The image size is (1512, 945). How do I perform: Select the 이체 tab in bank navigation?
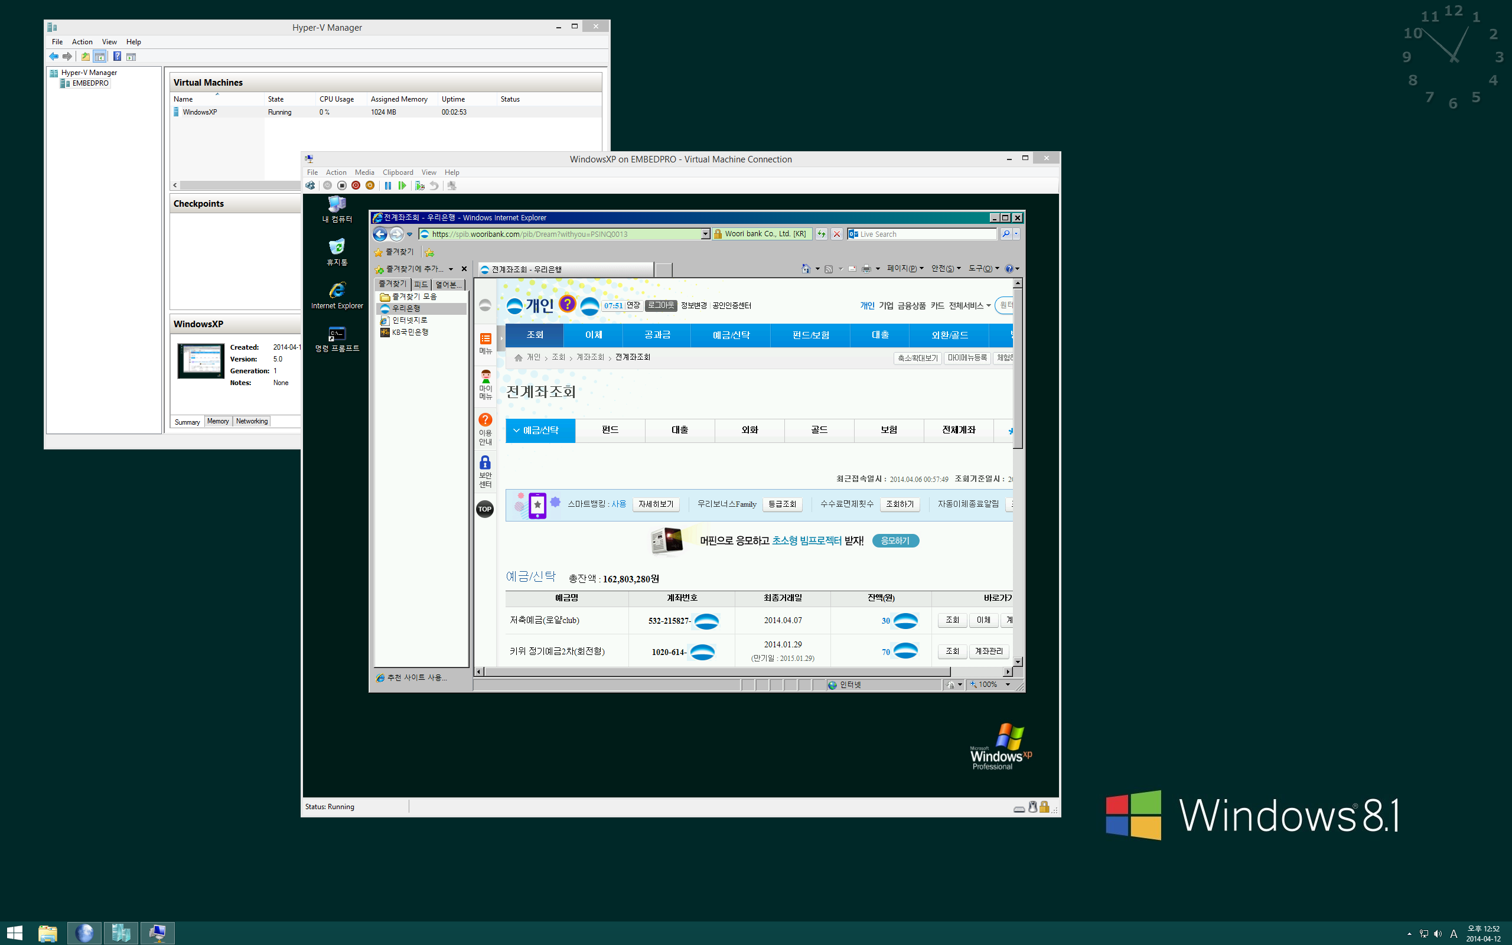593,335
